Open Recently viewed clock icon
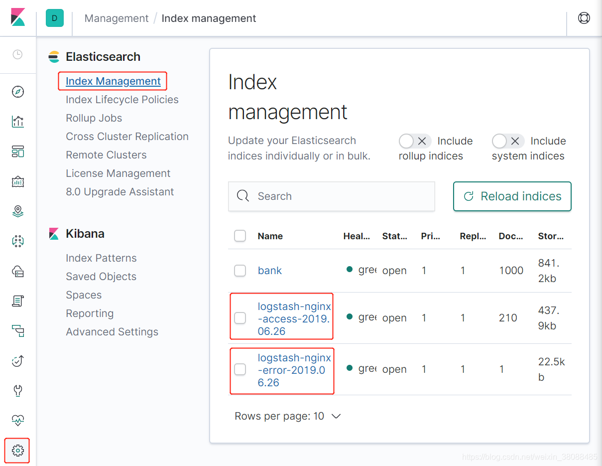 point(17,54)
